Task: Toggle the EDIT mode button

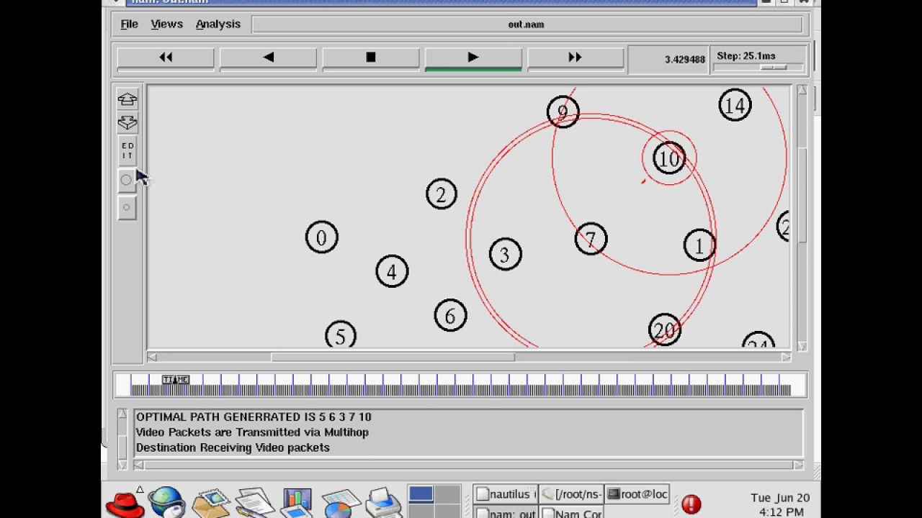Action: 127,151
